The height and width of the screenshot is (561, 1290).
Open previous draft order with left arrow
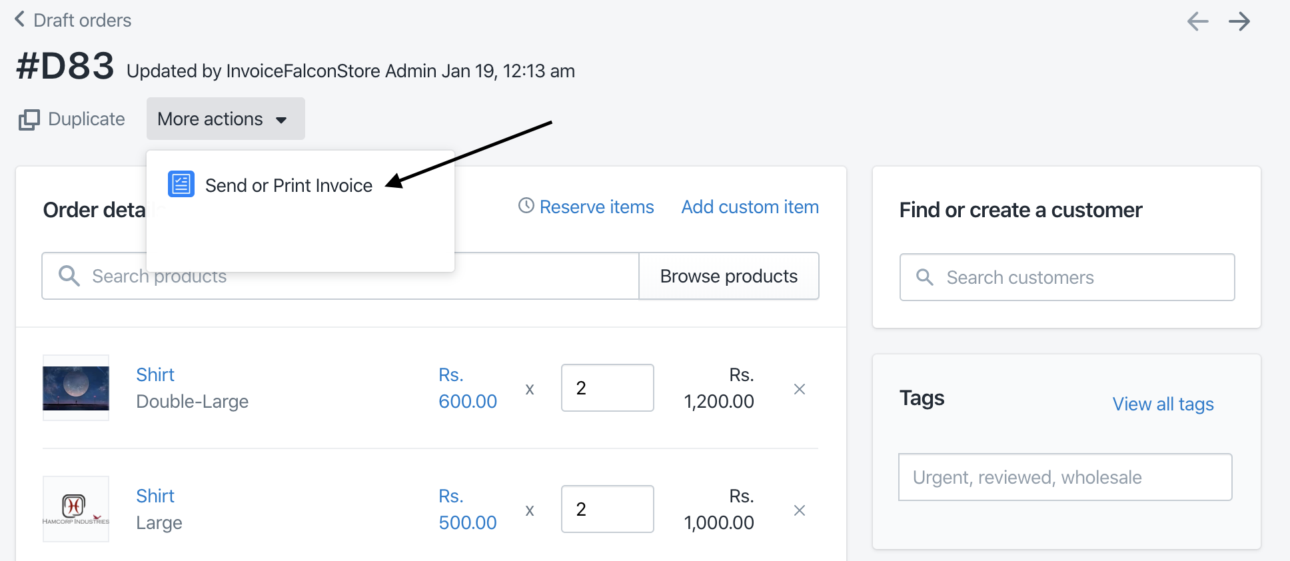pyautogui.click(x=1197, y=21)
